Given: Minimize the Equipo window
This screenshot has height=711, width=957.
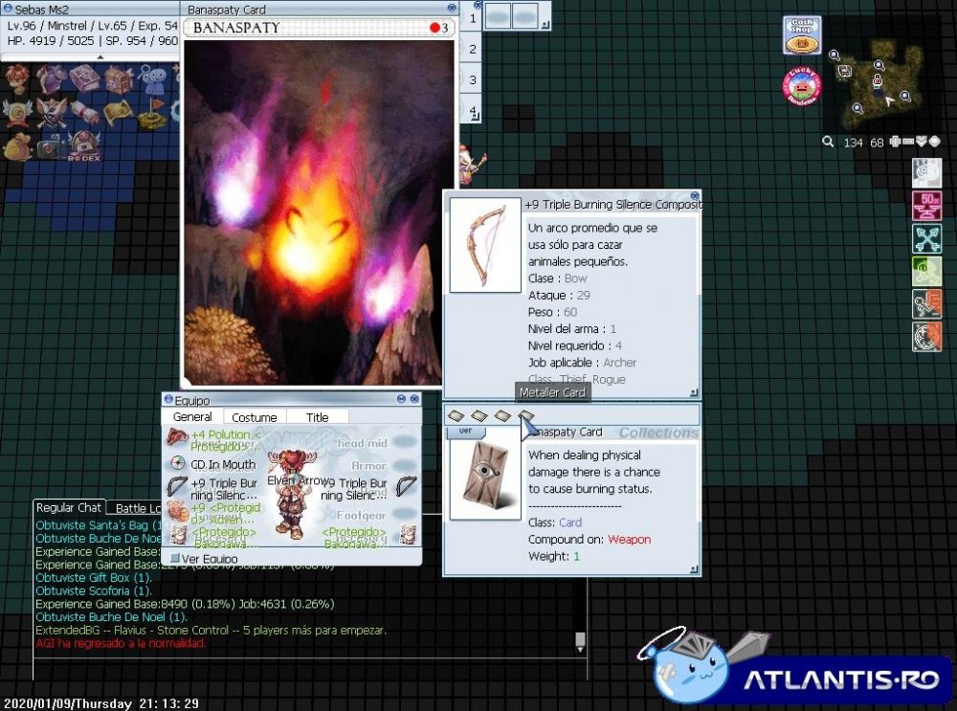Looking at the screenshot, I should [399, 399].
